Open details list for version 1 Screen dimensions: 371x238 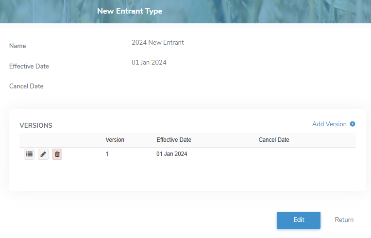29,154
